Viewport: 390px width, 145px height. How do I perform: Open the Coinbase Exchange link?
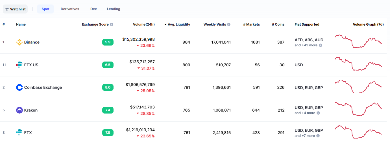43,87
